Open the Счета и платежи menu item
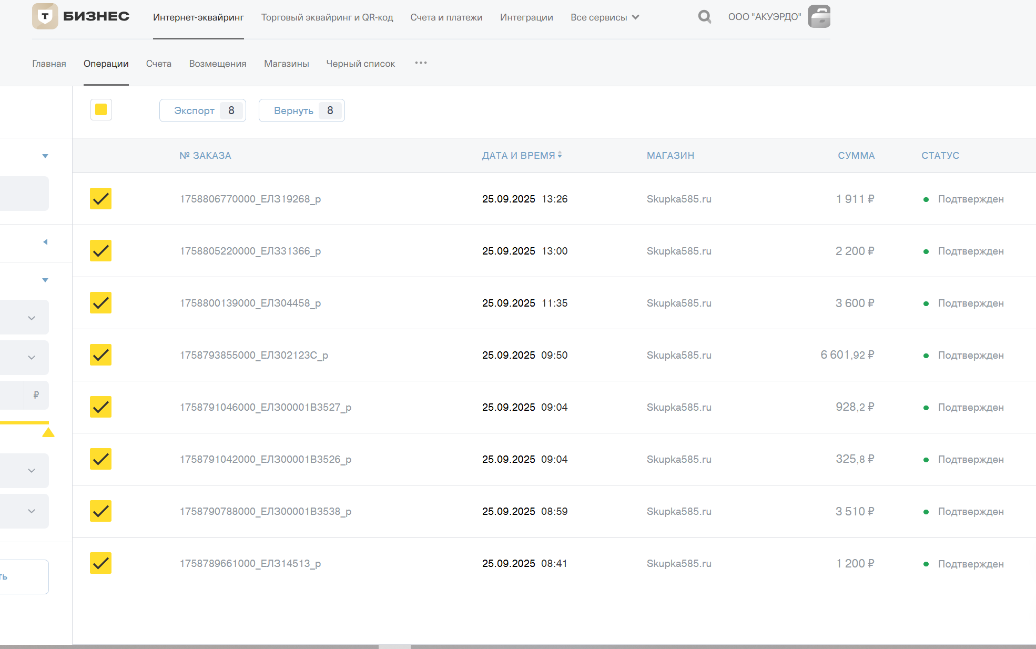The height and width of the screenshot is (649, 1036). pyautogui.click(x=446, y=17)
